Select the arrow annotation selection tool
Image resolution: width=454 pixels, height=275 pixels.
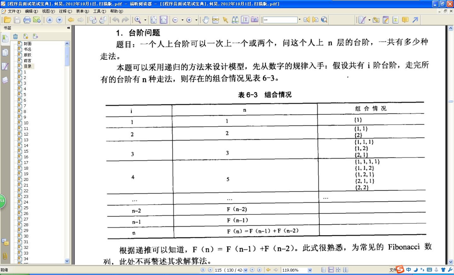tap(225, 20)
